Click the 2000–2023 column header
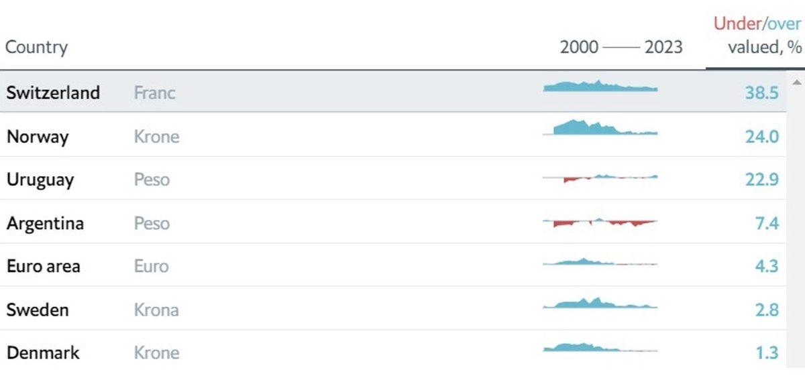805x380 pixels. pos(621,48)
